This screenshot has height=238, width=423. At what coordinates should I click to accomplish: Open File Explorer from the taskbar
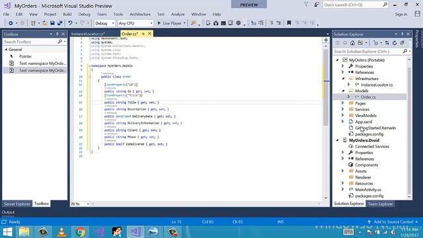click(x=24, y=232)
